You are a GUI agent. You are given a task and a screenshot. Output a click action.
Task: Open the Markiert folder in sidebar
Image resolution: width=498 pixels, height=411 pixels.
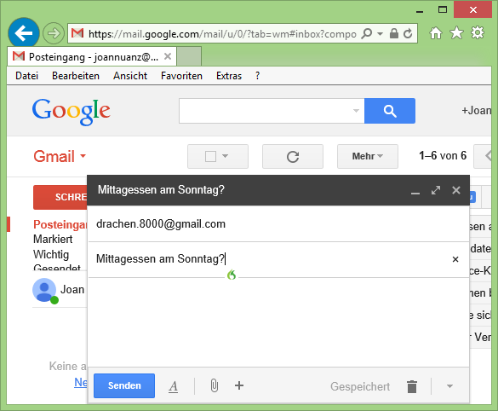(x=53, y=240)
